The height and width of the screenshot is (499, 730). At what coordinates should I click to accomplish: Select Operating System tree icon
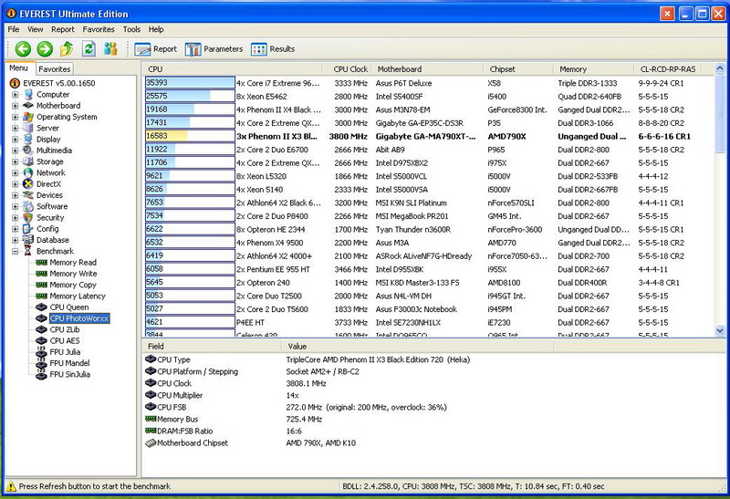(28, 117)
